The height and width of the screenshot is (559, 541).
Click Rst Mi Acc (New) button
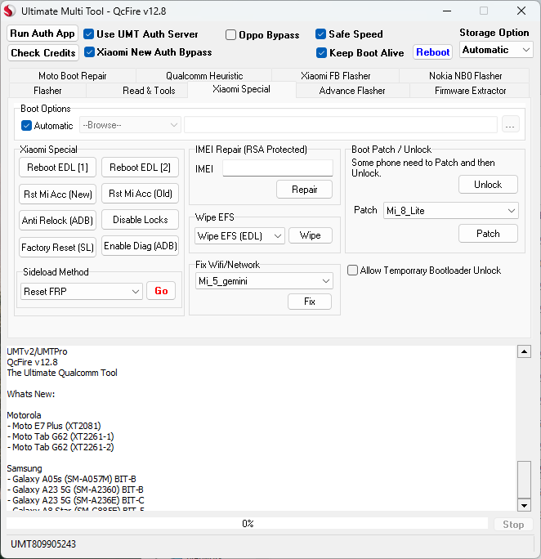57,194
